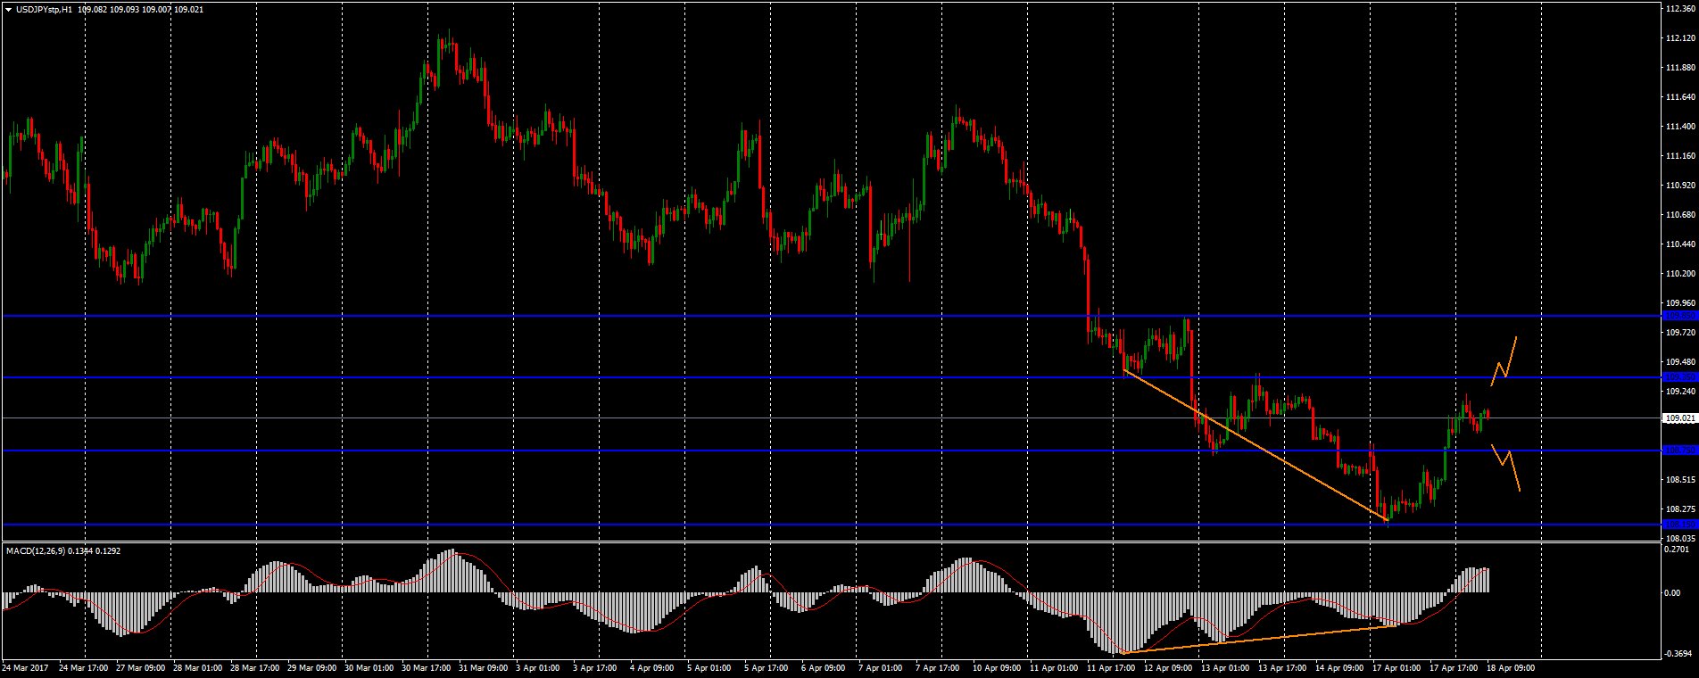Click price scale value 108.035

coord(1680,539)
